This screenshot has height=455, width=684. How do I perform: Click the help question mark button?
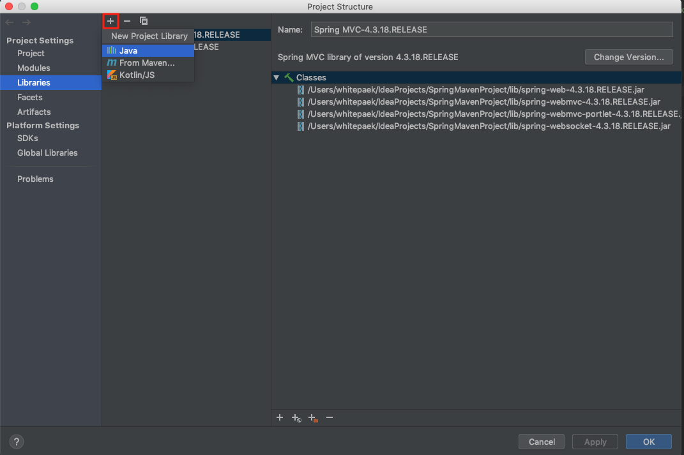17,442
